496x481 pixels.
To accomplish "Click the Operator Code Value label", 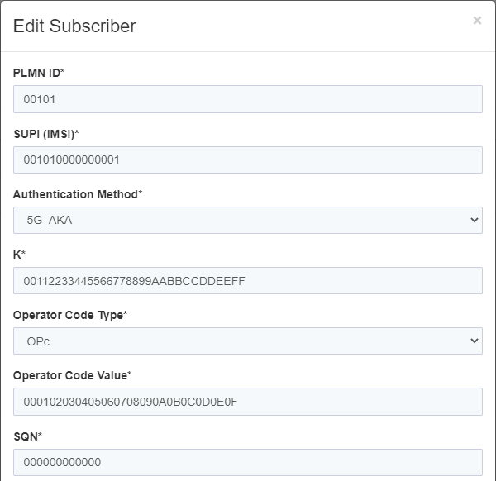I will tap(70, 375).
